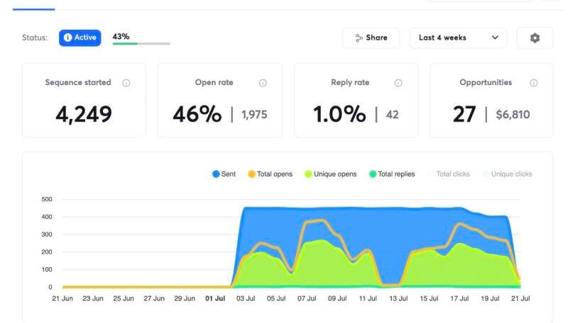Click the Active status badge
Image resolution: width=568 pixels, height=323 pixels.
tap(80, 38)
